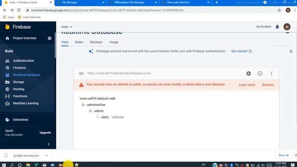Open database three-dot overflow menu
297x167 pixels.
(x=271, y=73)
